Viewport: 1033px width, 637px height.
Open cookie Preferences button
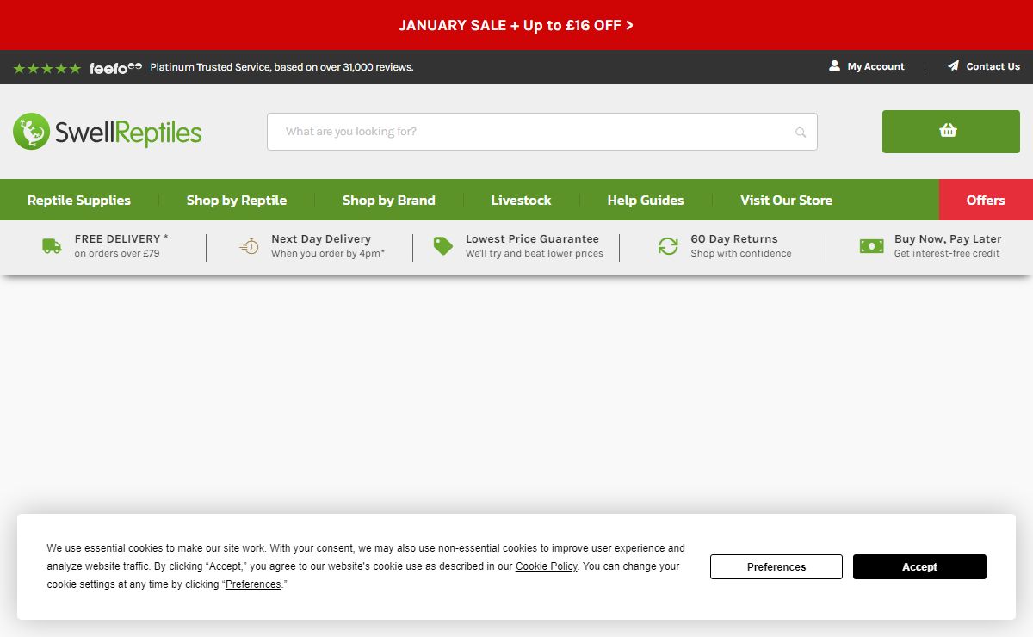[776, 566]
